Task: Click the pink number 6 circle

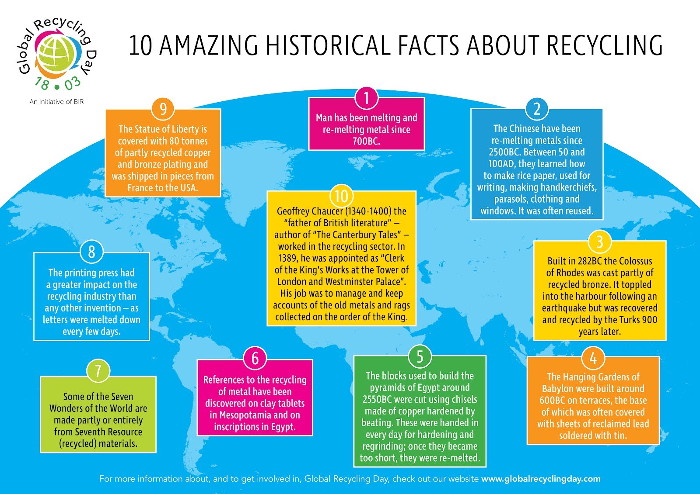Action: point(255,358)
